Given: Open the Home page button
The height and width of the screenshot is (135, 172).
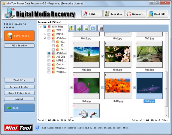Looking at the screenshot, I should pos(92,14).
